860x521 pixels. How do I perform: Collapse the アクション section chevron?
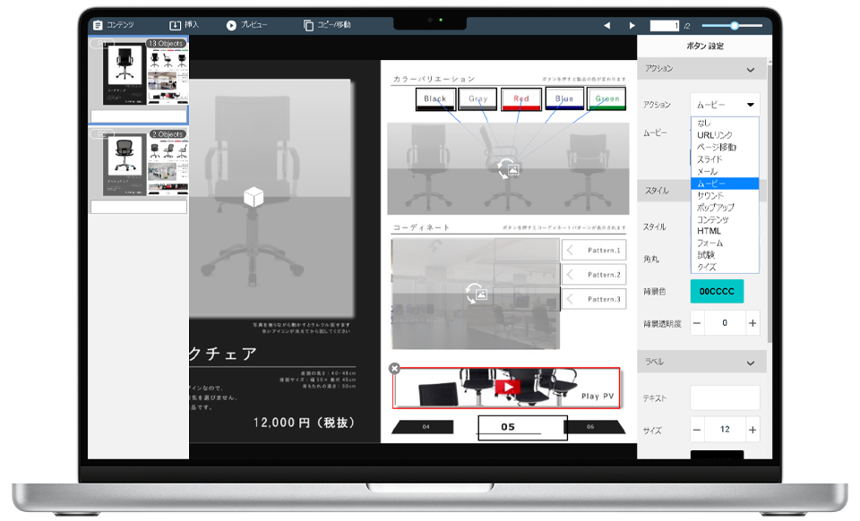click(x=751, y=70)
